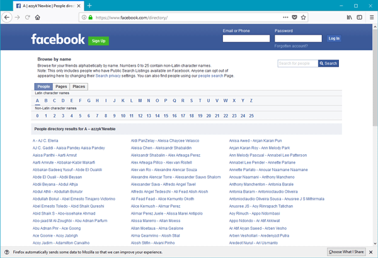Screen dimensions: 378x258
Task: Open Anisa Awed - Anjan Karan Pun range
Action: [255, 140]
